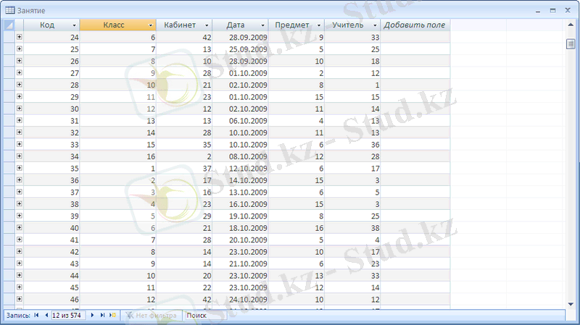
Task: Select row selector for record 35
Action: click(9, 169)
